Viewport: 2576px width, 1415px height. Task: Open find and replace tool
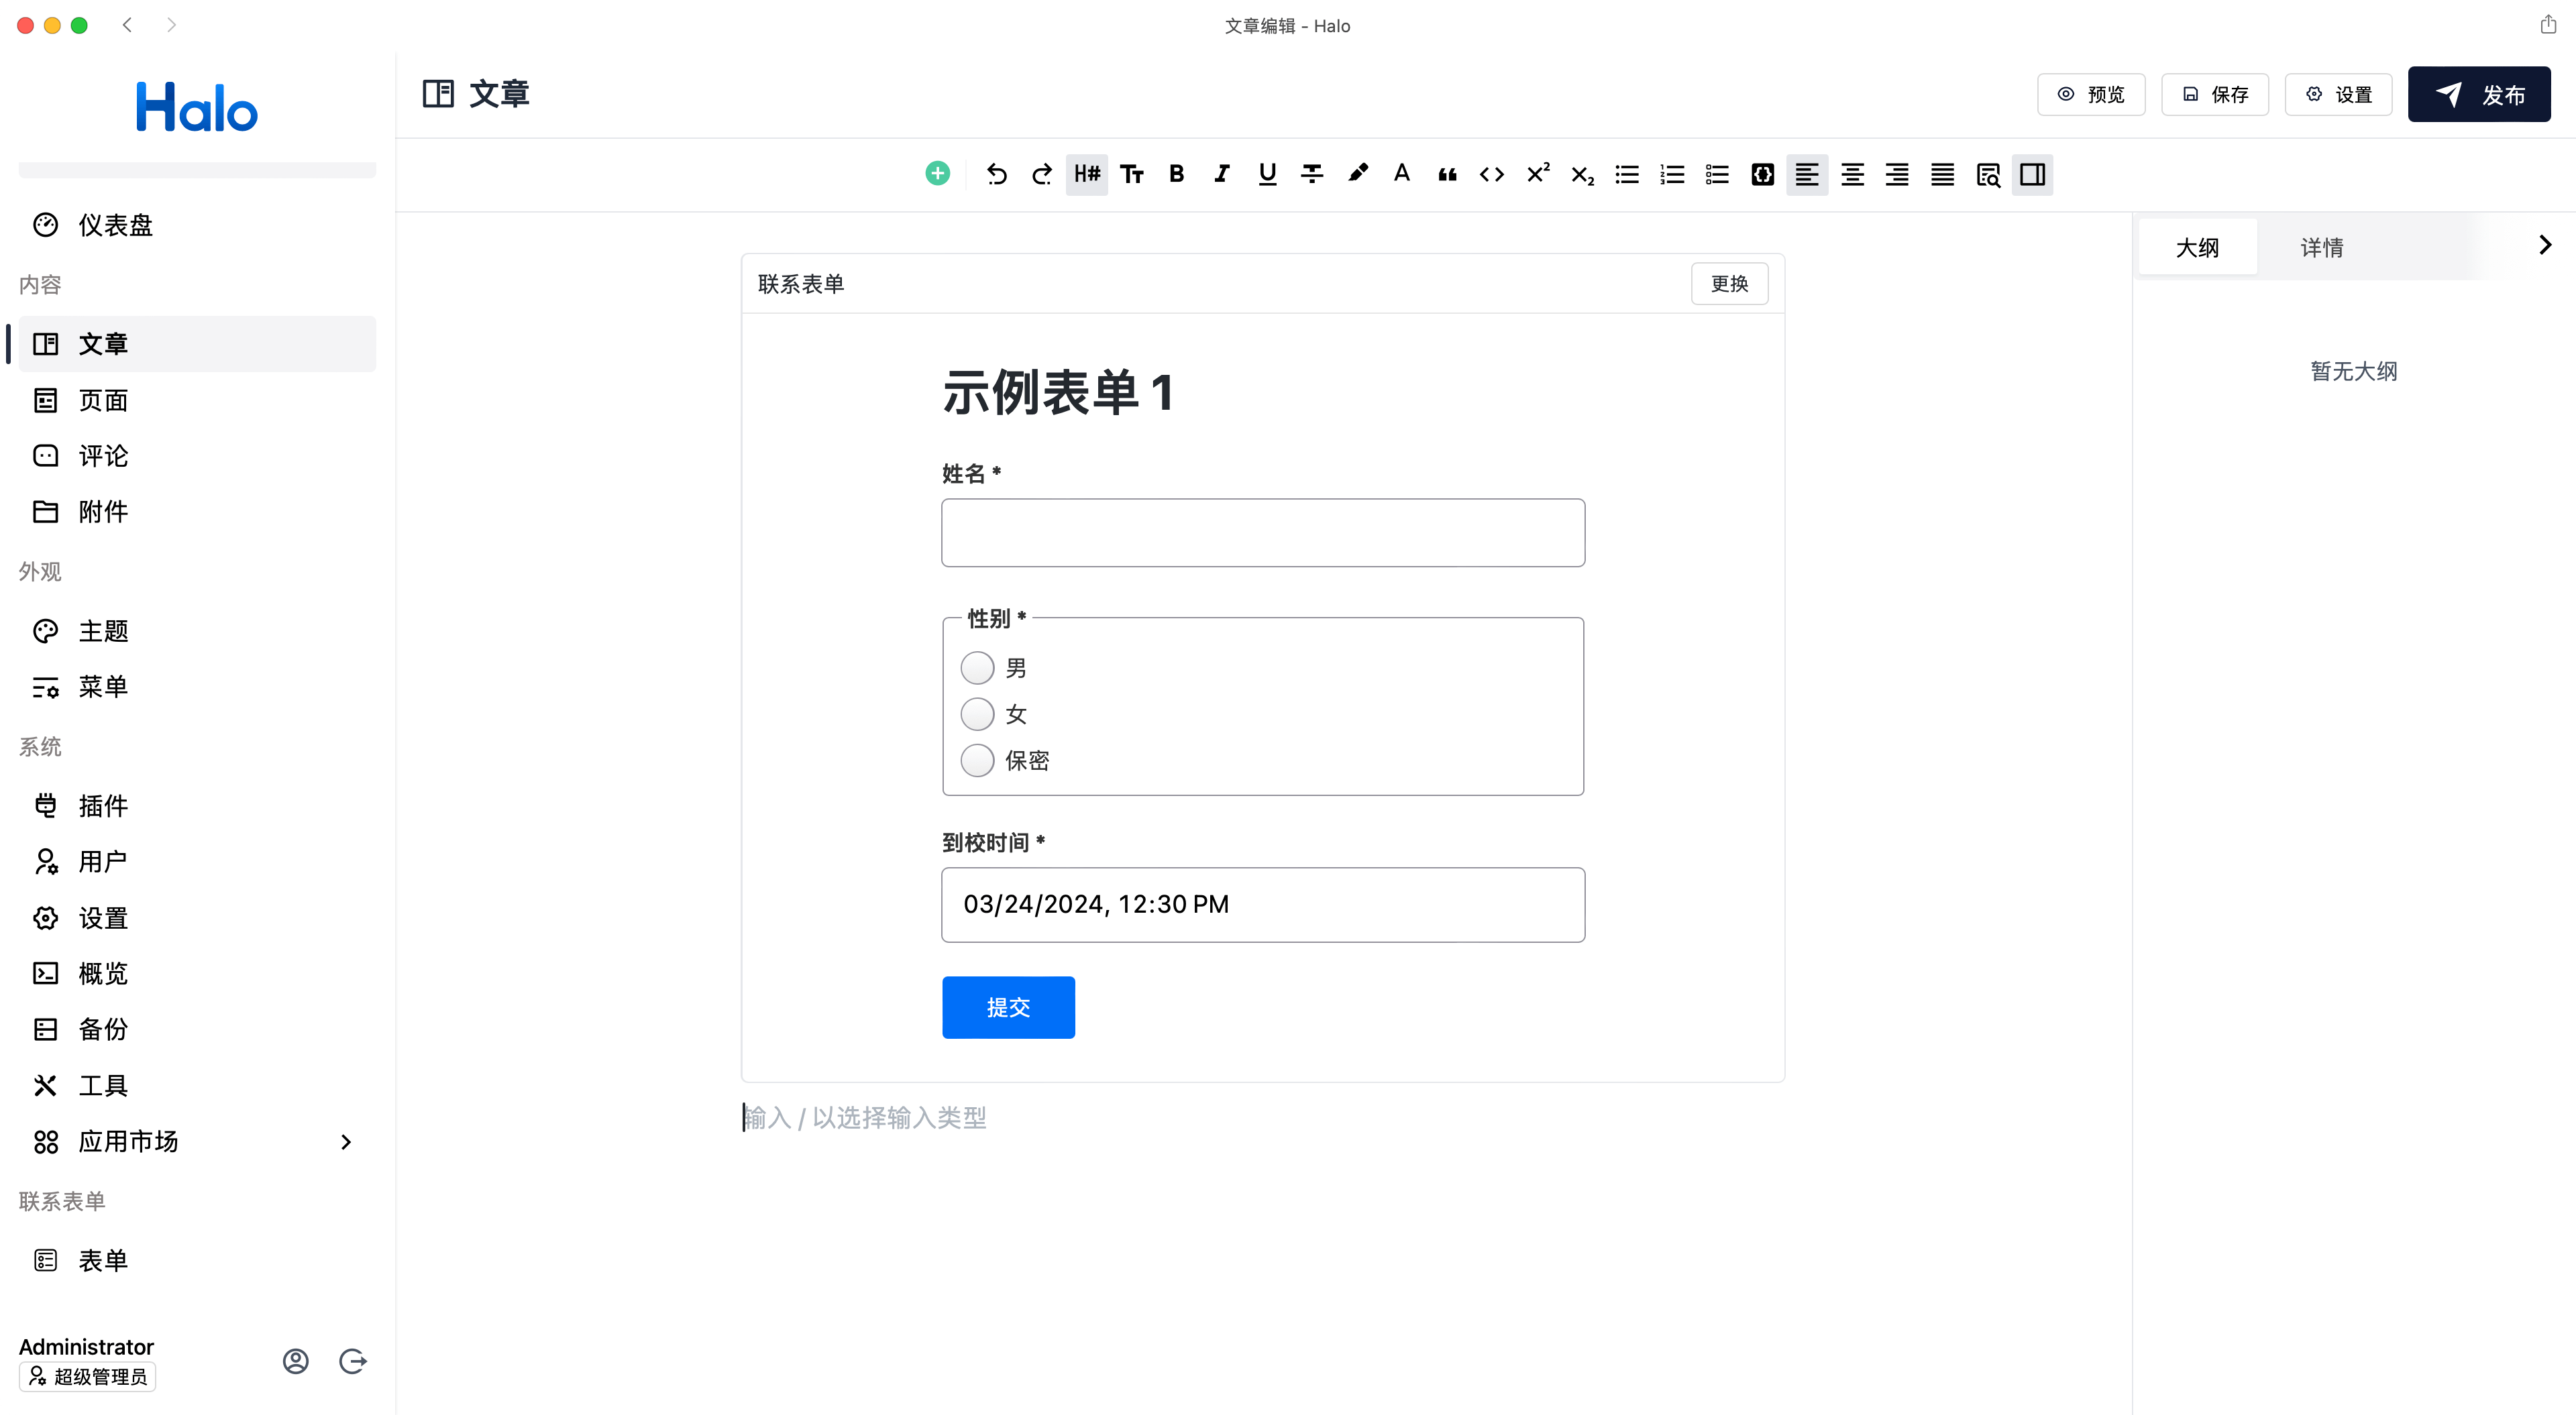(x=1988, y=174)
